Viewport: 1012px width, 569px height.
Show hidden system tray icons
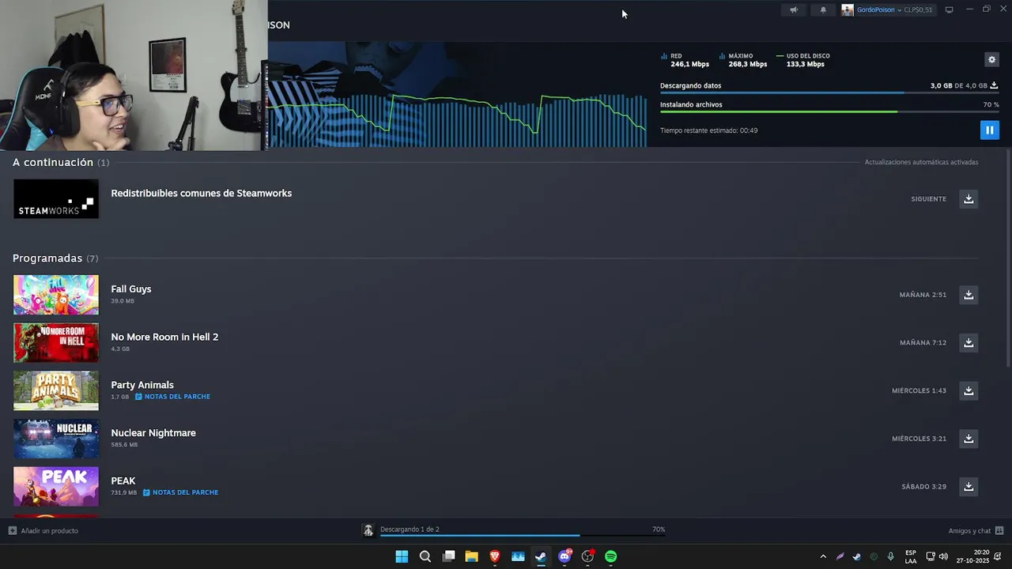[823, 556]
